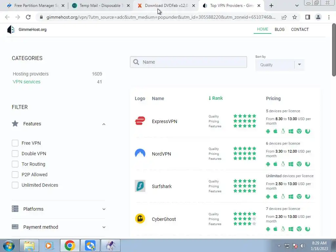Open the HOME navigation item
Viewport: 336px width, 252px height.
tap(262, 29)
